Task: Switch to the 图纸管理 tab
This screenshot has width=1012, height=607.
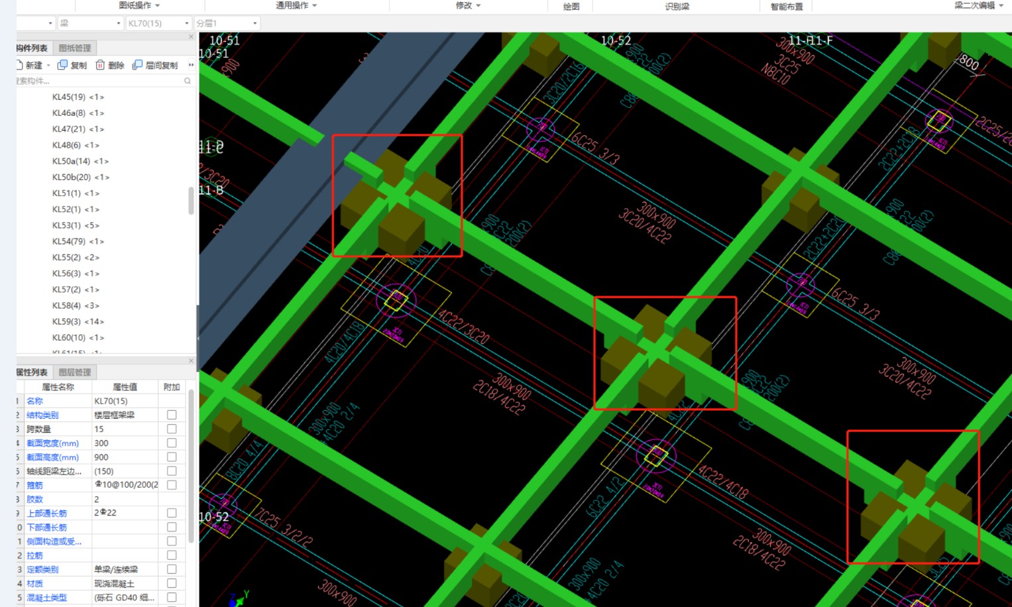Action: pos(75,48)
